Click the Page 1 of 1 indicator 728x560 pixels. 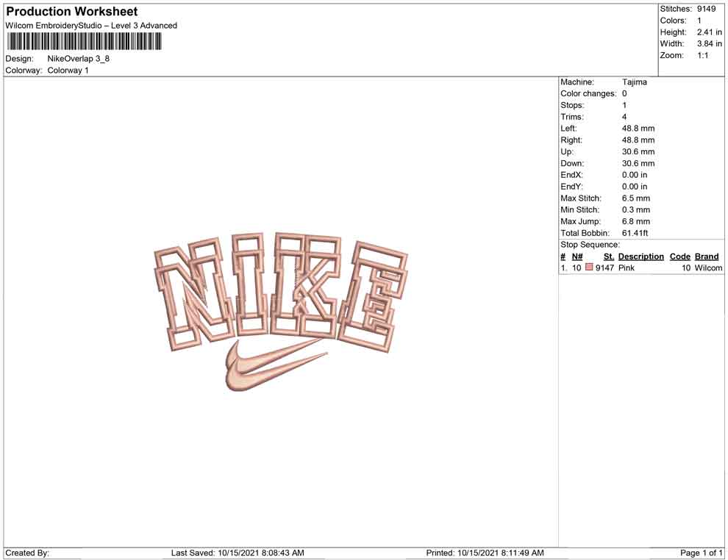pos(701,553)
